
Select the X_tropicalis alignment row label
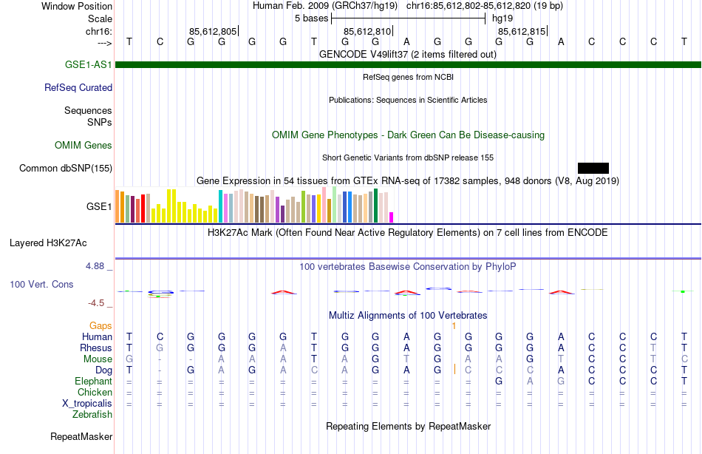click(87, 404)
